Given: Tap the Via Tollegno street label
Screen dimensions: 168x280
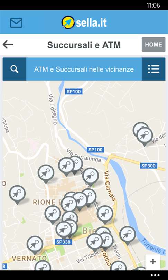Looking at the screenshot, I should click(53, 109).
